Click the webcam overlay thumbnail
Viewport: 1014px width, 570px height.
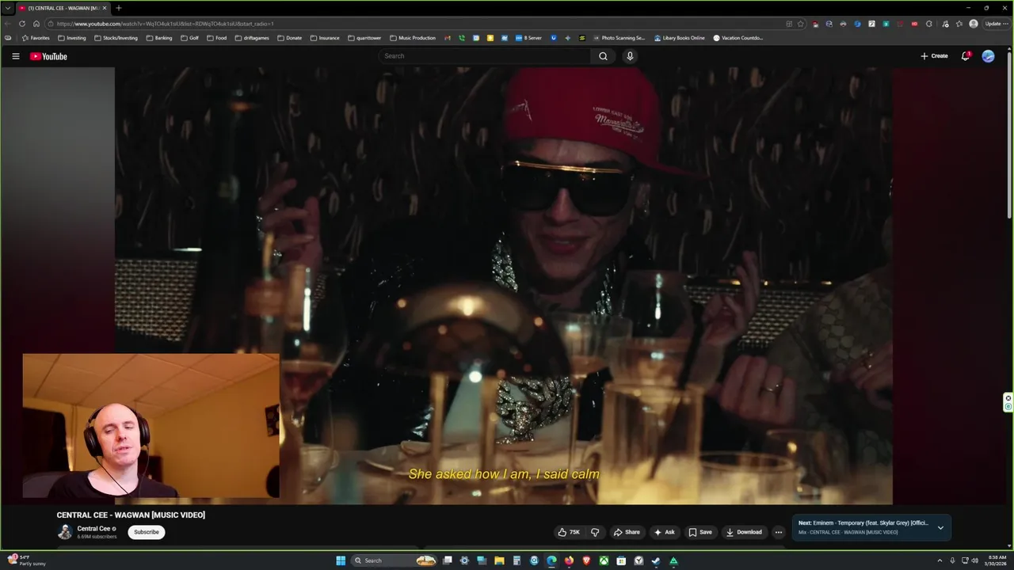[x=151, y=426]
